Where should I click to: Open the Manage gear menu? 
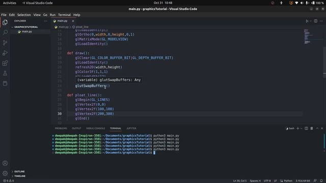(5, 173)
